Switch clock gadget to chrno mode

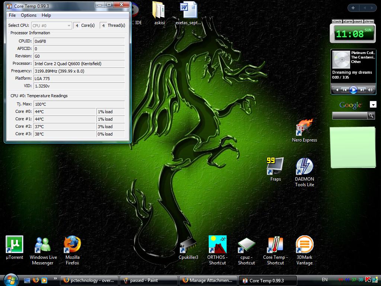(x=369, y=22)
